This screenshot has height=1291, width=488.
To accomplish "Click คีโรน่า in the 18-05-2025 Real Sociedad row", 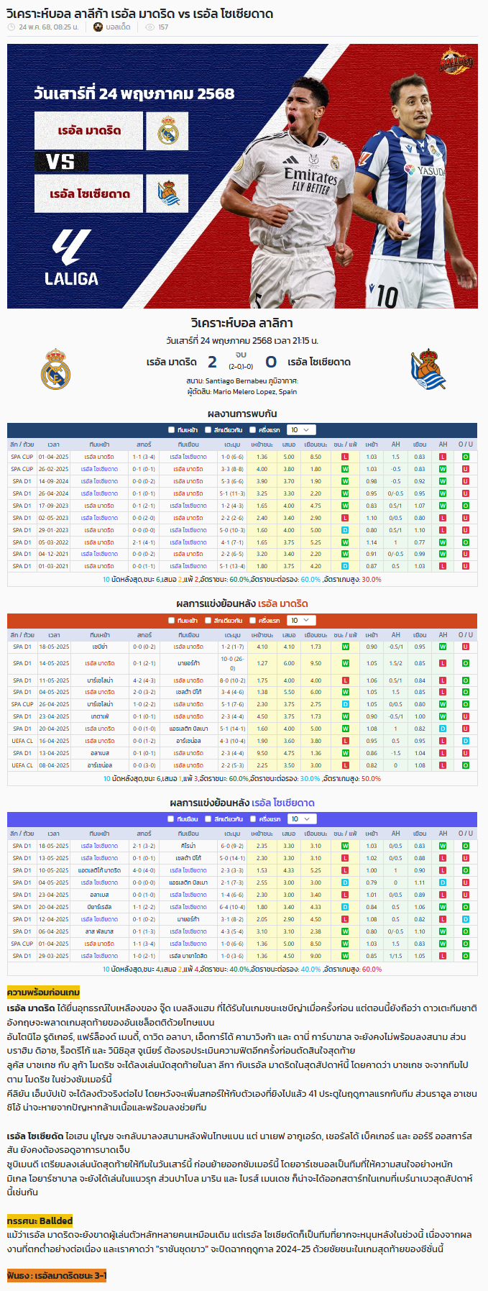I will click(188, 846).
